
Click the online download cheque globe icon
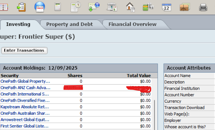click(94, 7)
